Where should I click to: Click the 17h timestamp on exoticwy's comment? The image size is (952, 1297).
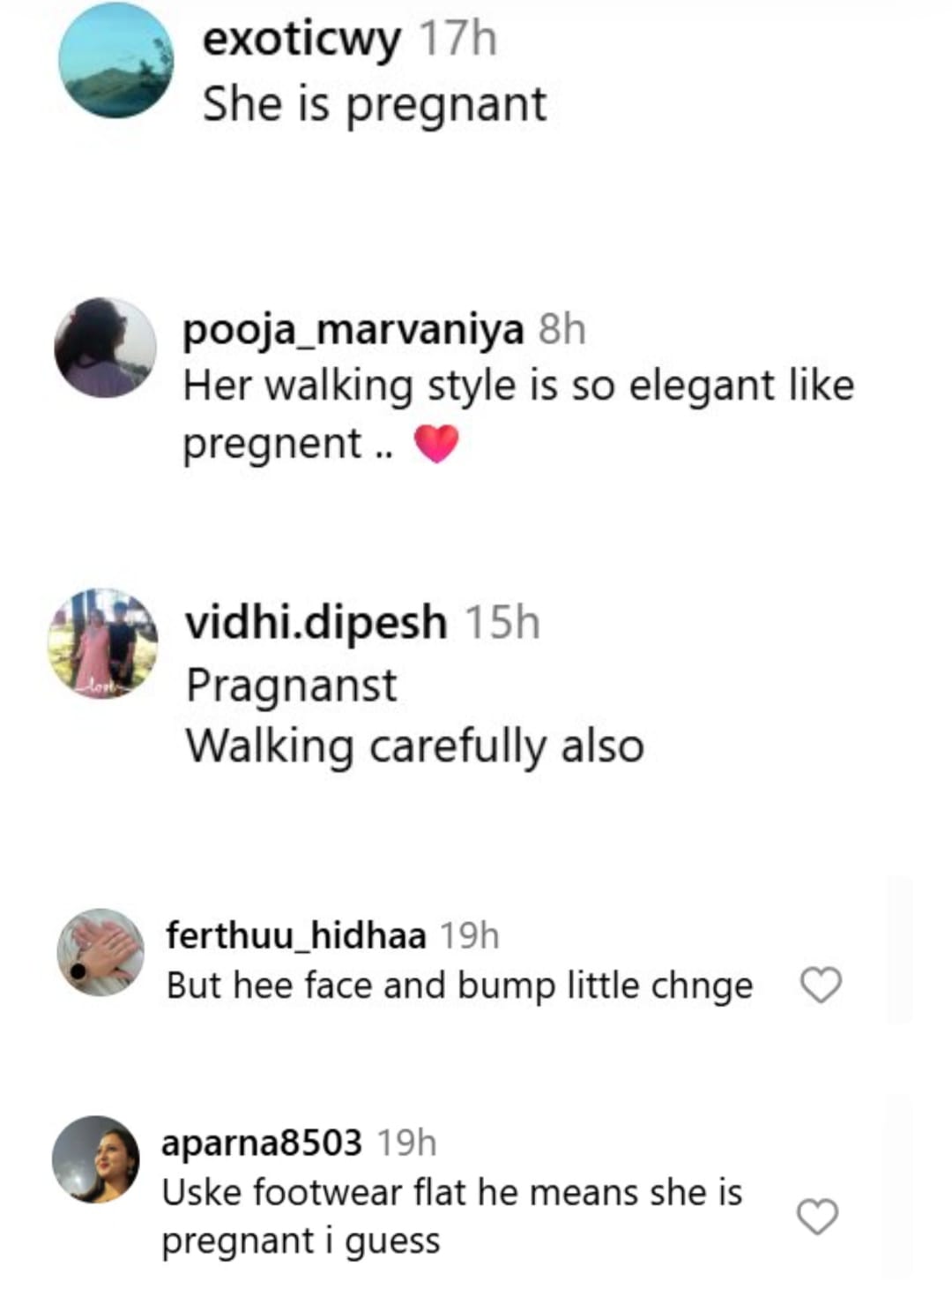457,39
